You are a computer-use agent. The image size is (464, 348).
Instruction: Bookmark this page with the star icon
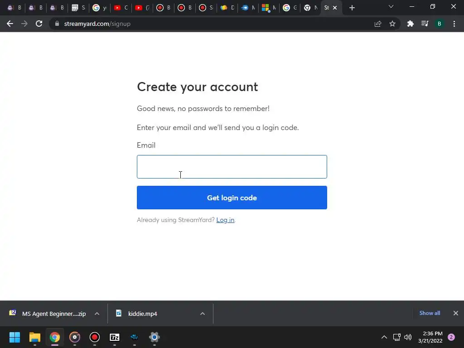coord(392,24)
